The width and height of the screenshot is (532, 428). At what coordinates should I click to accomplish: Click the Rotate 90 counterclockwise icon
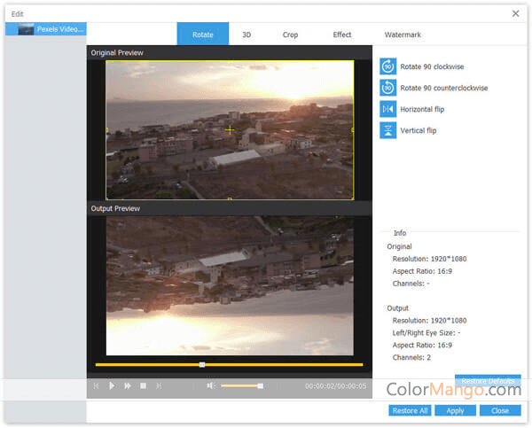(387, 88)
